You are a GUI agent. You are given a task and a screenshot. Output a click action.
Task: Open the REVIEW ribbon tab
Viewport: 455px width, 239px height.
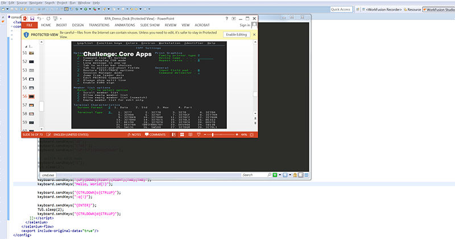[171, 25]
